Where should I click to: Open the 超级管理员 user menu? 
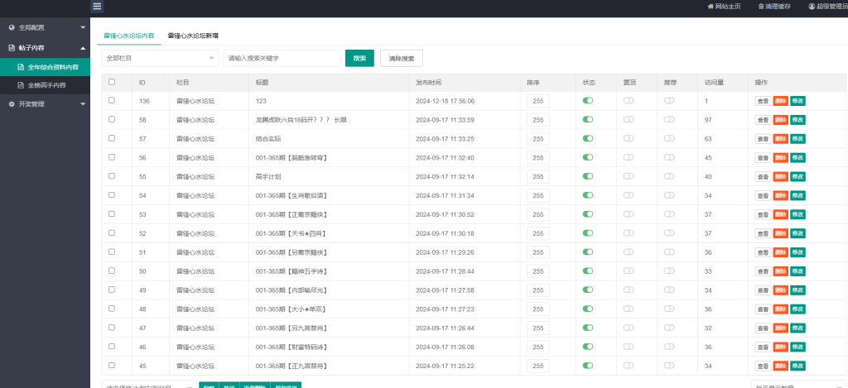click(x=828, y=7)
